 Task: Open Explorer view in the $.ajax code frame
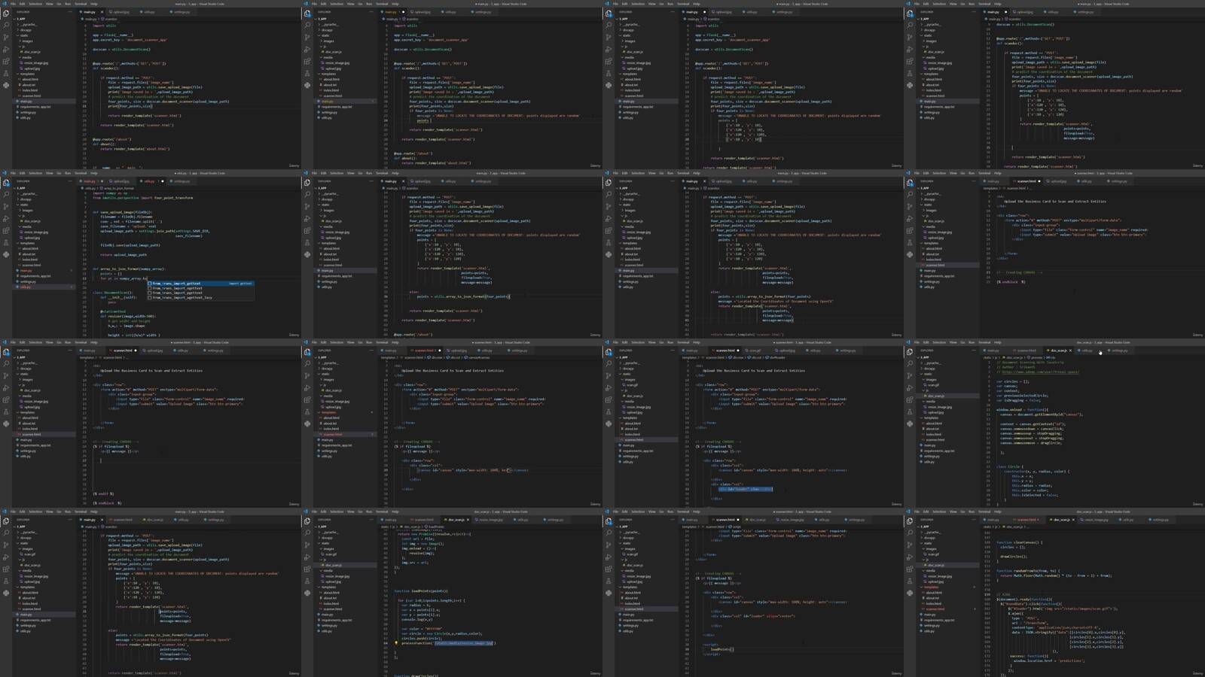[x=910, y=521]
